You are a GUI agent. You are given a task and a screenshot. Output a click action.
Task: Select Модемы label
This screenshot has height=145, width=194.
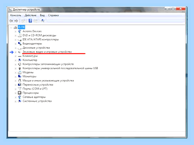pyautogui.click(x=28, y=72)
